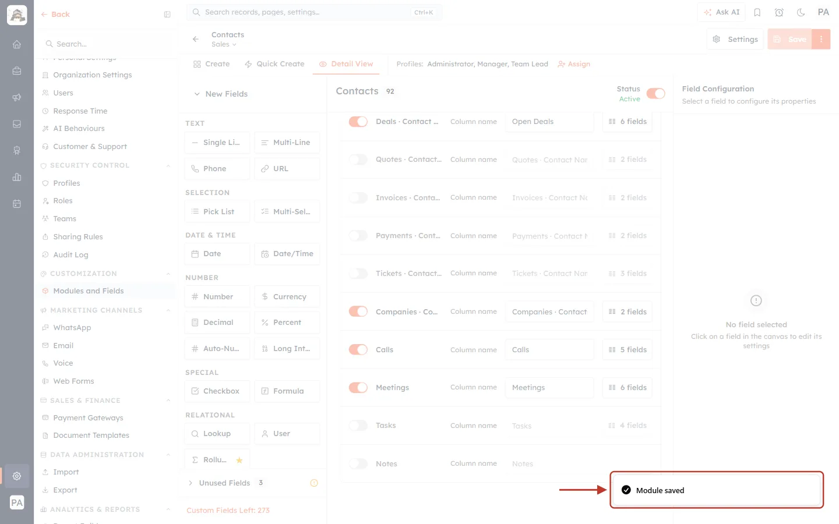Click the megaphone campaigns icon in left rail

[x=17, y=97]
